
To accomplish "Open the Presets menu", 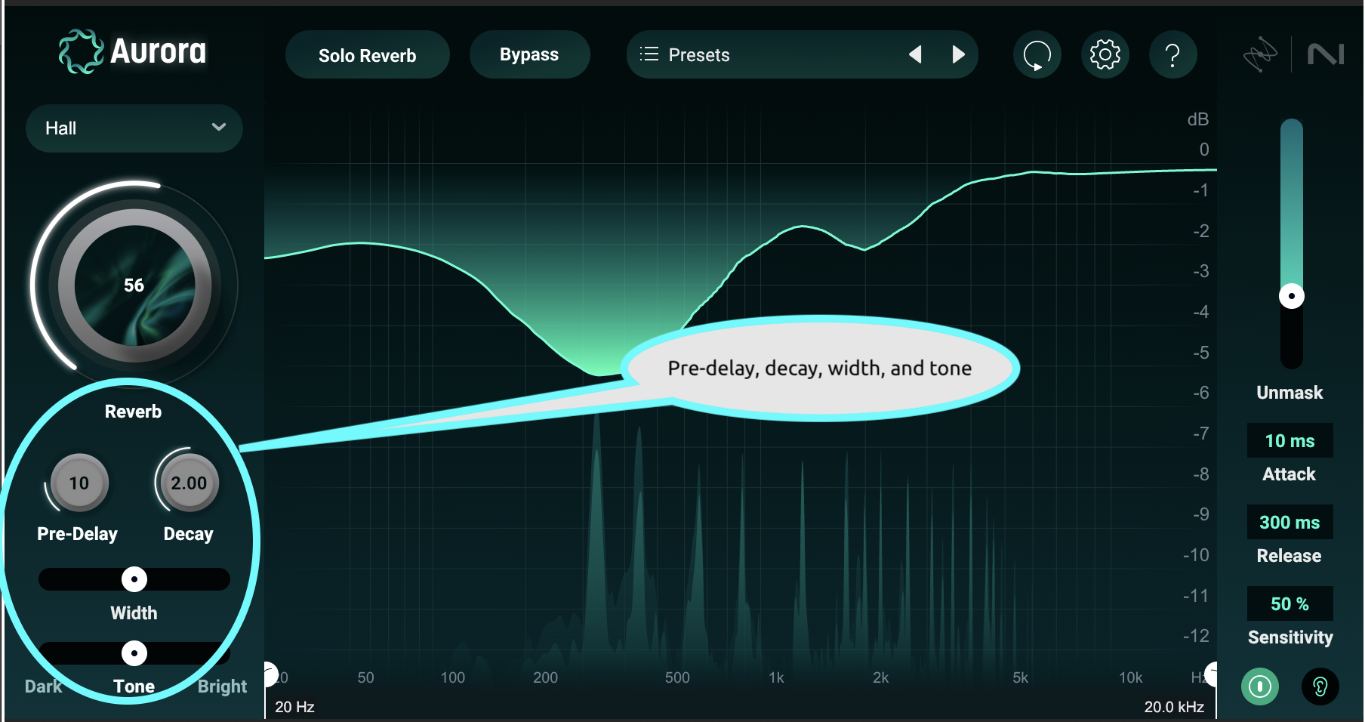I will coord(802,54).
